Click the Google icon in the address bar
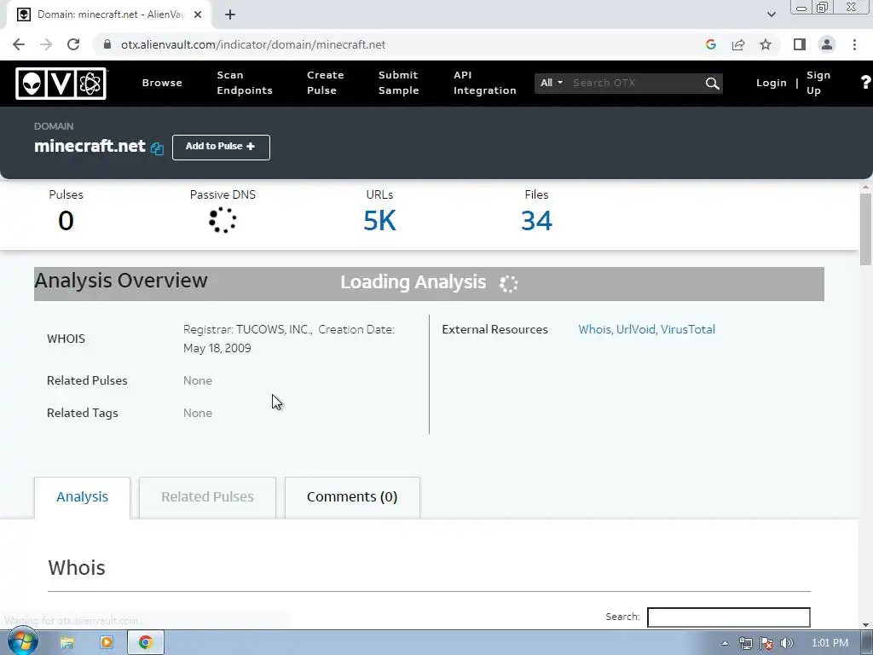This screenshot has height=655, width=873. pyautogui.click(x=710, y=44)
